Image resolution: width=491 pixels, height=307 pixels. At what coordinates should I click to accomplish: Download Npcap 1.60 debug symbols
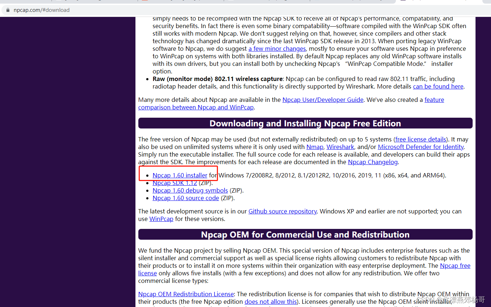click(x=190, y=190)
